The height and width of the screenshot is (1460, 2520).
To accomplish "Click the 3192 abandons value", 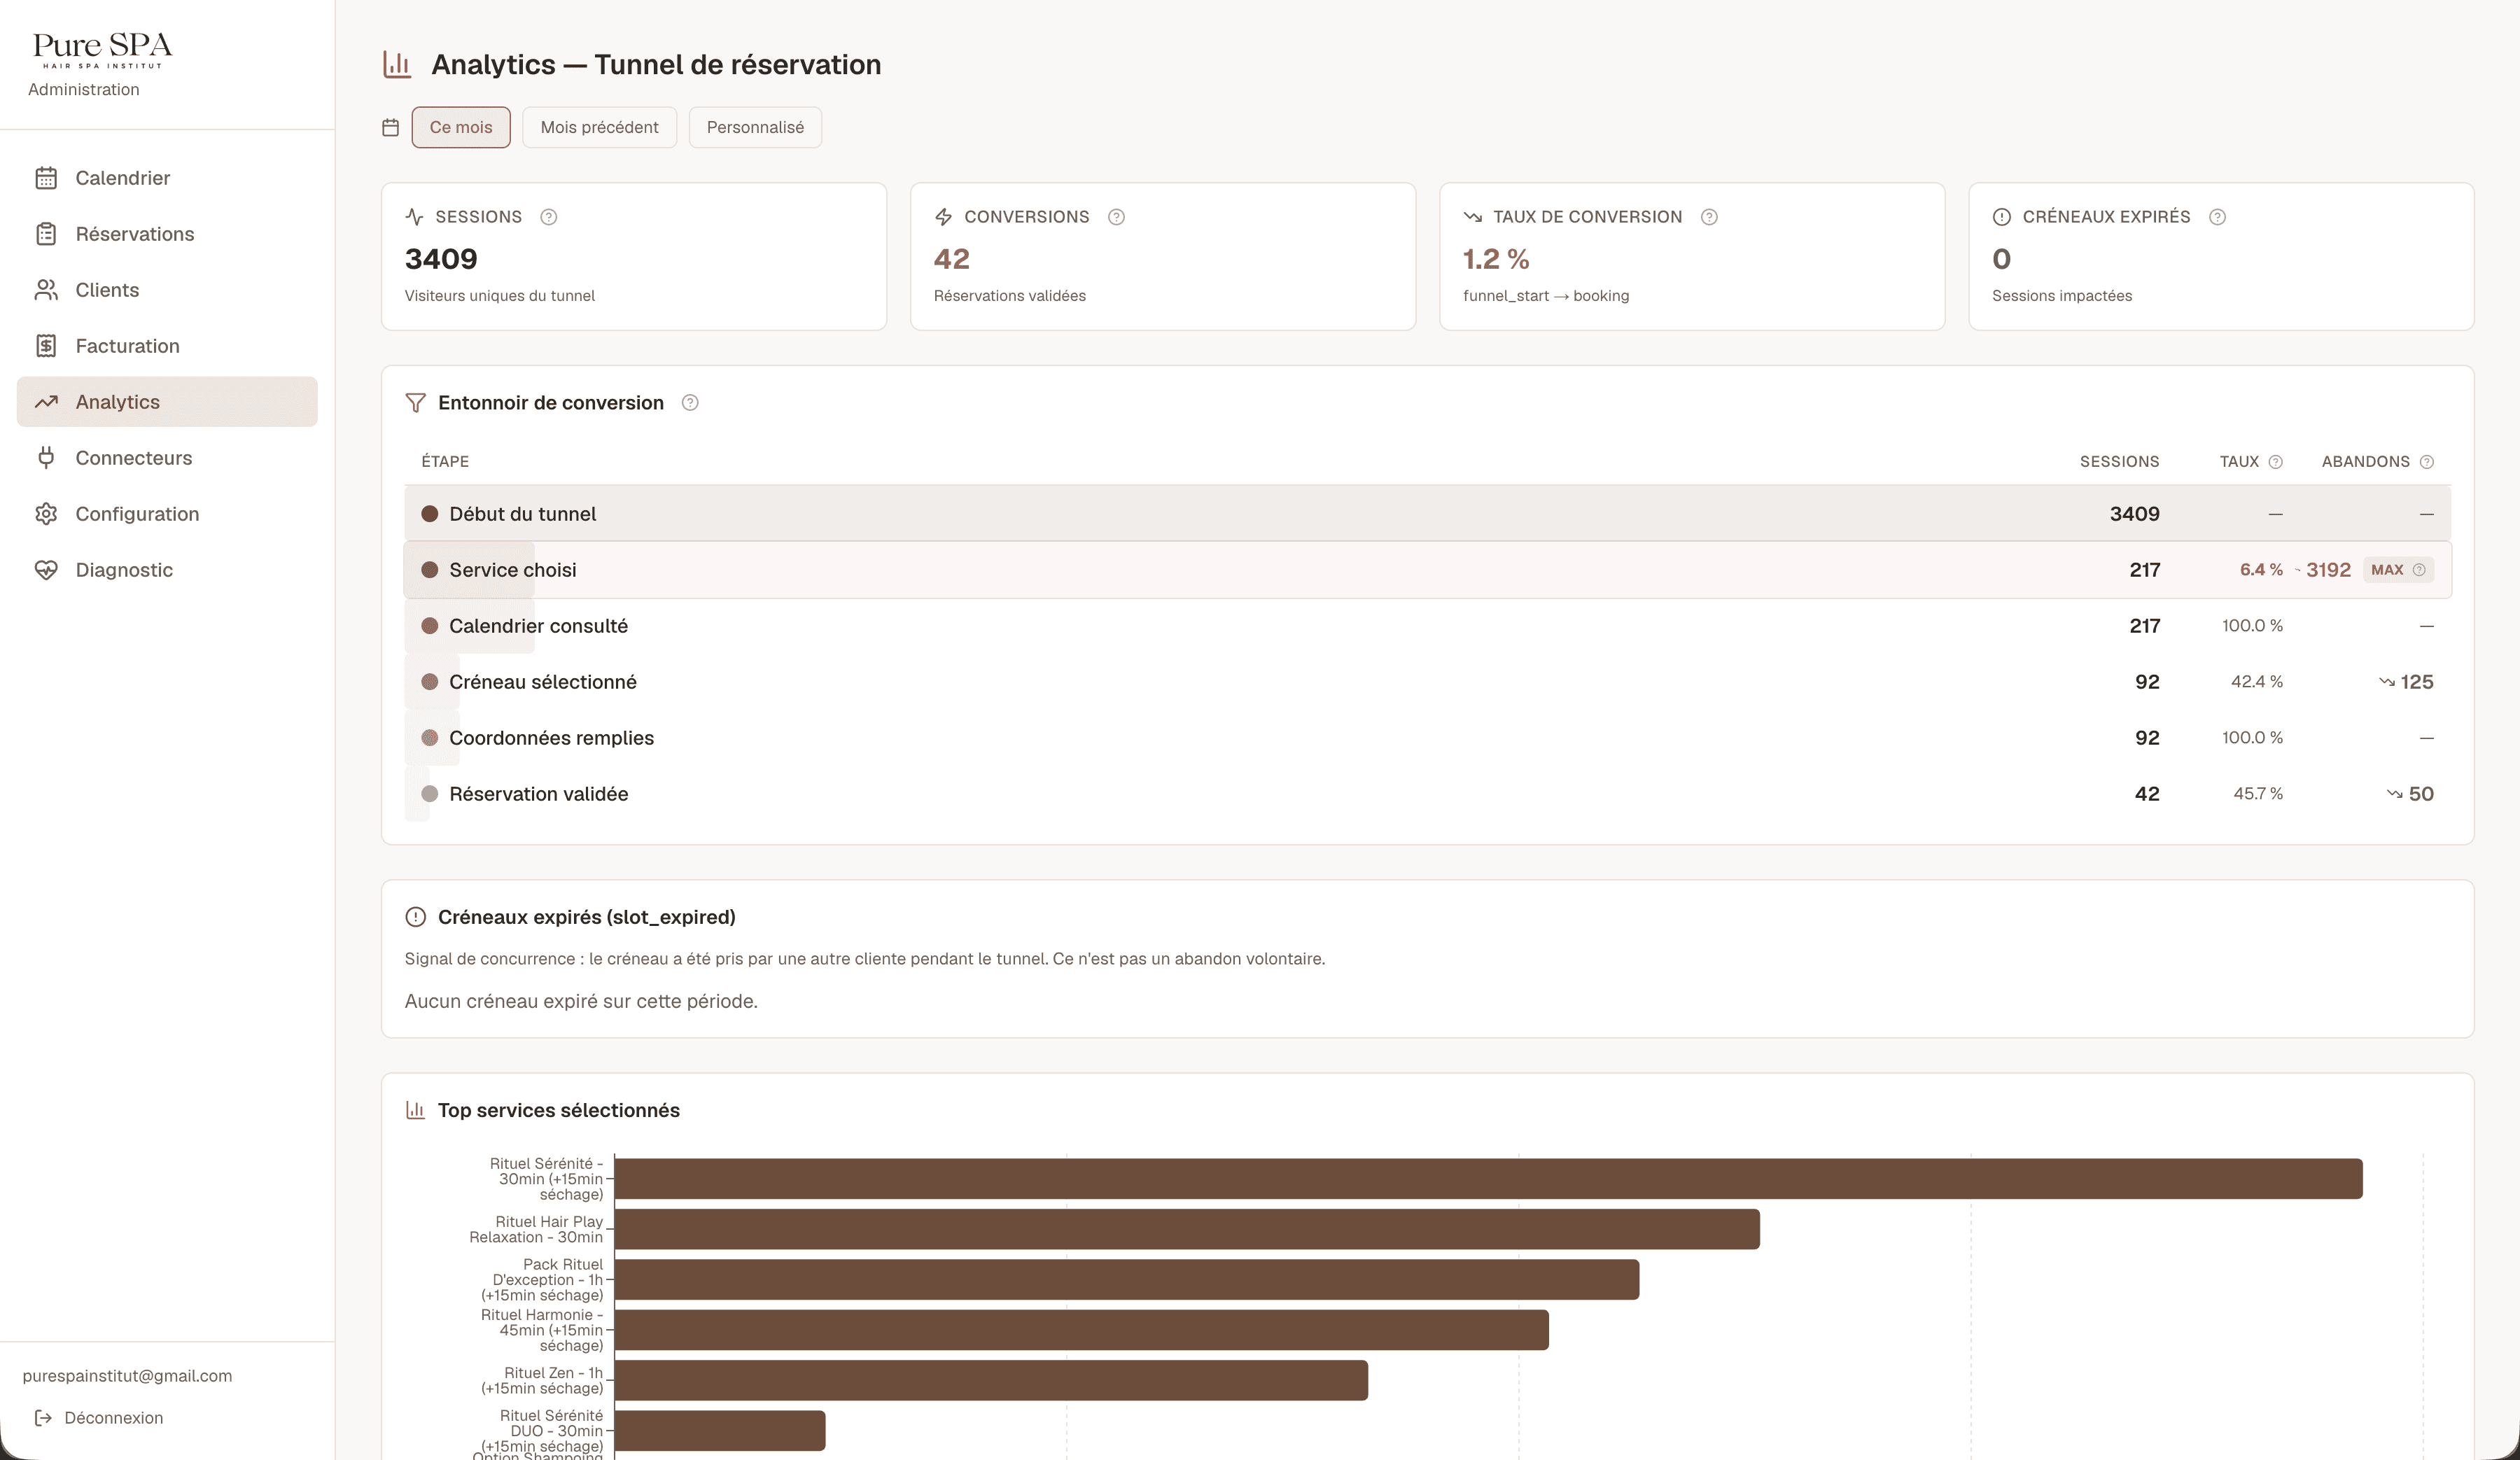I will pyautogui.click(x=2328, y=570).
